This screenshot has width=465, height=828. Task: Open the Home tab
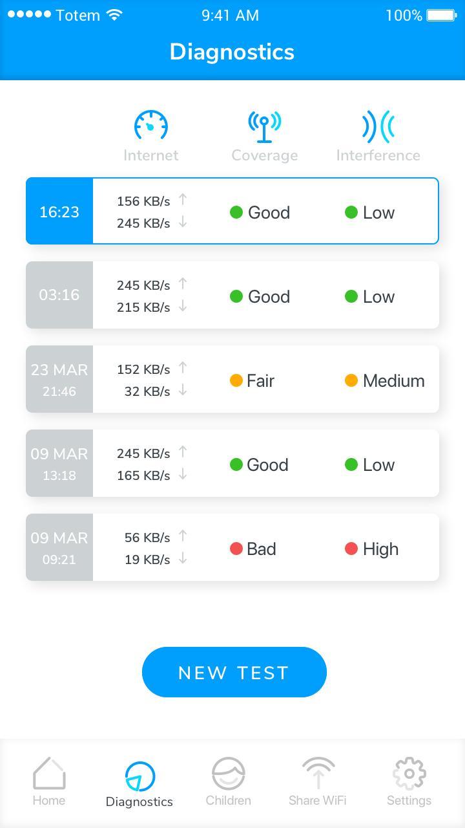pyautogui.click(x=49, y=781)
